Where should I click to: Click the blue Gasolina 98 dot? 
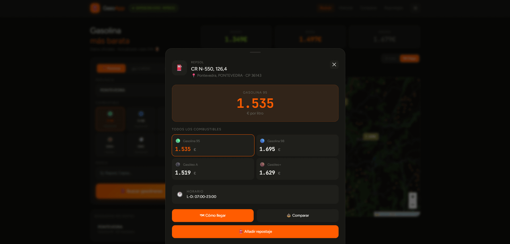[262, 141]
